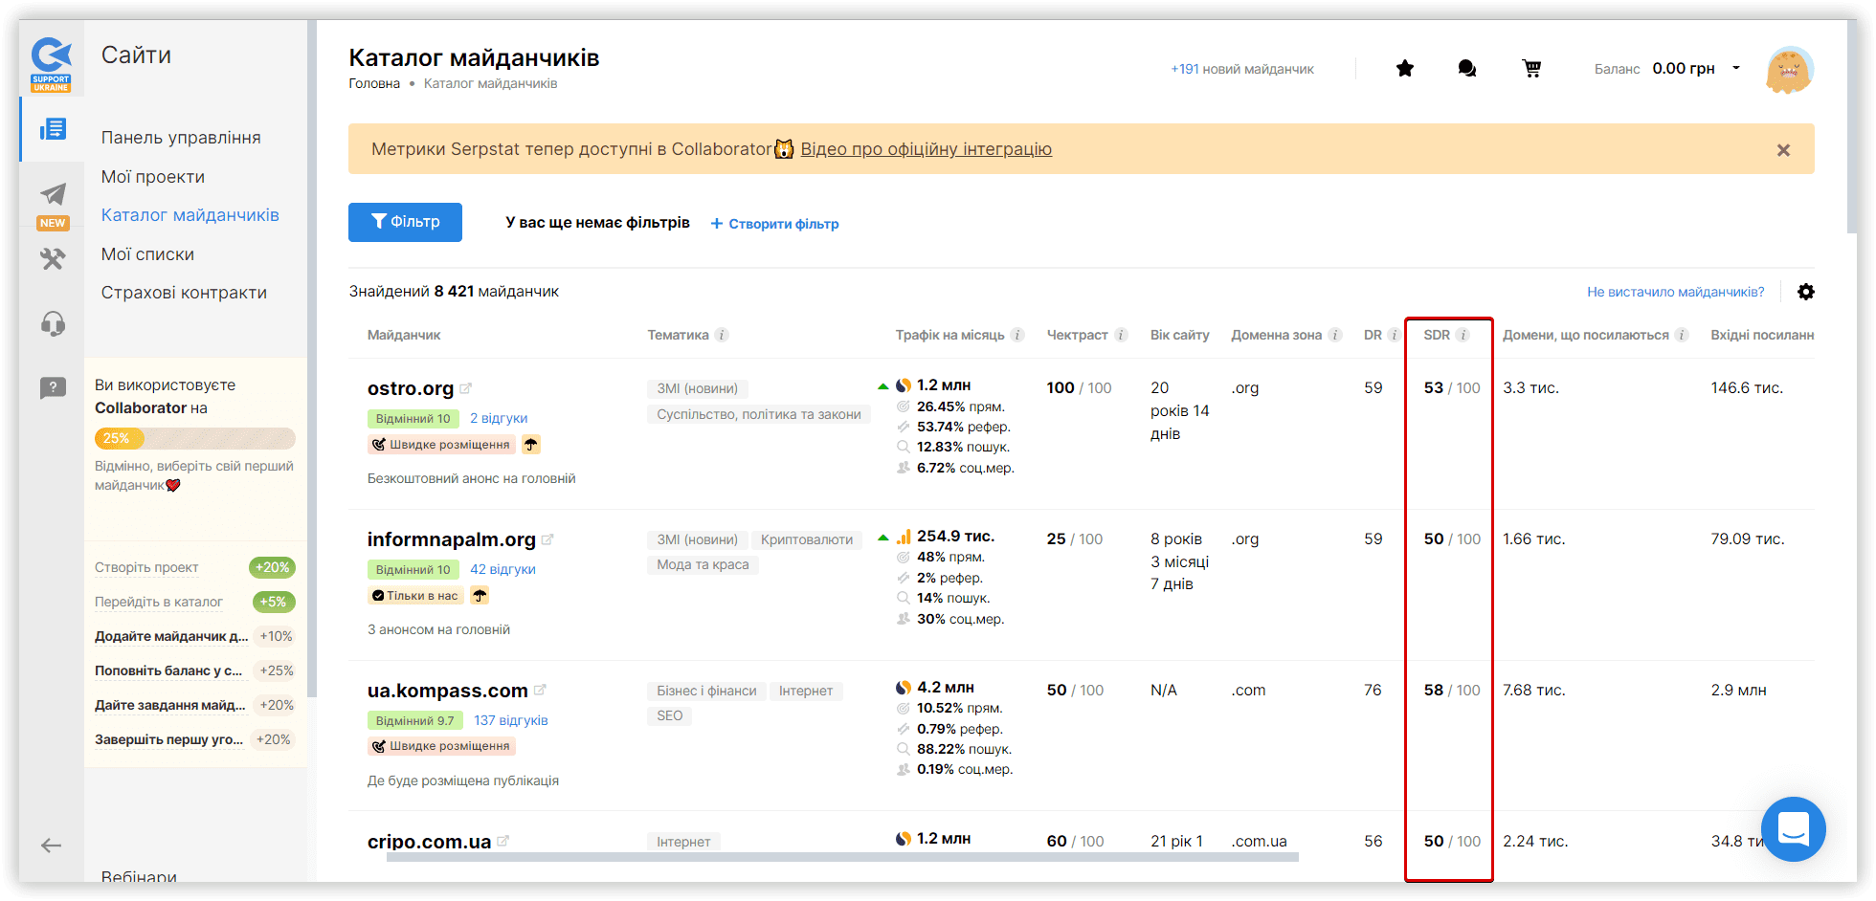Click Створіть проект onboarding step
The width and height of the screenshot is (1876, 901).
point(146,567)
